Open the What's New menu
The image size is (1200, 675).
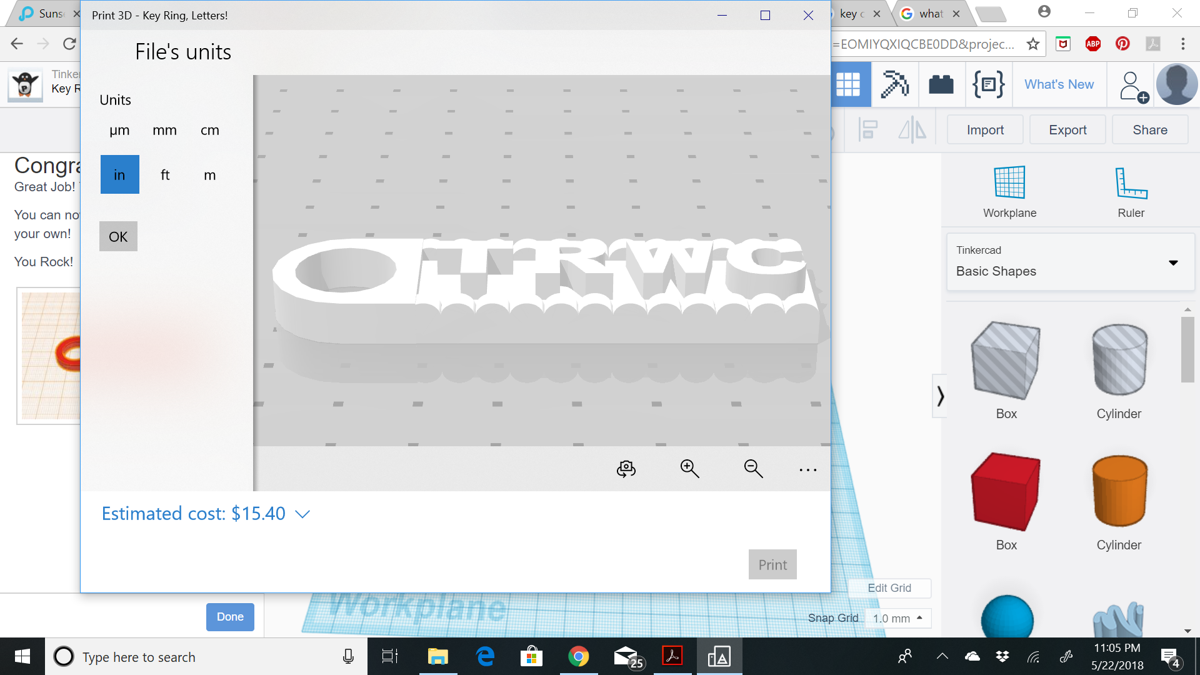[x=1059, y=84]
